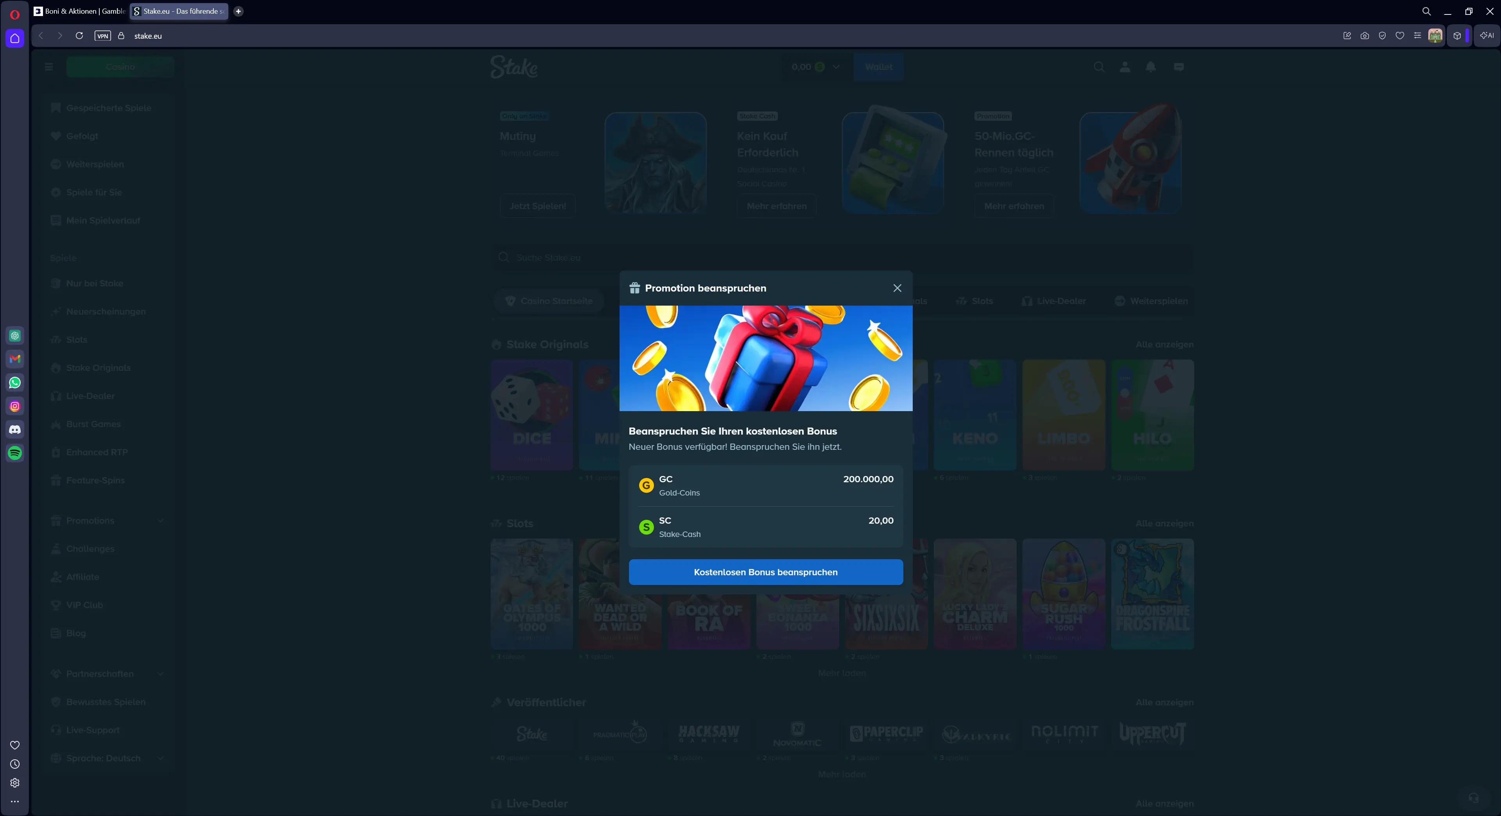The height and width of the screenshot is (816, 1501).
Task: Click the three-dot more button in sidebar
Action: pos(15,802)
